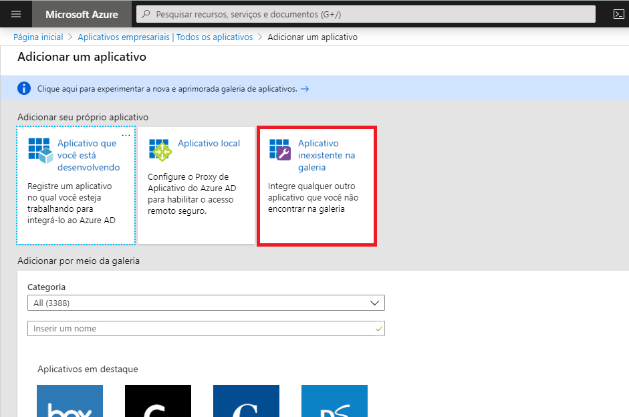Click 'Registre um aplicativo' description text
The height and width of the screenshot is (417, 629).
[72, 203]
